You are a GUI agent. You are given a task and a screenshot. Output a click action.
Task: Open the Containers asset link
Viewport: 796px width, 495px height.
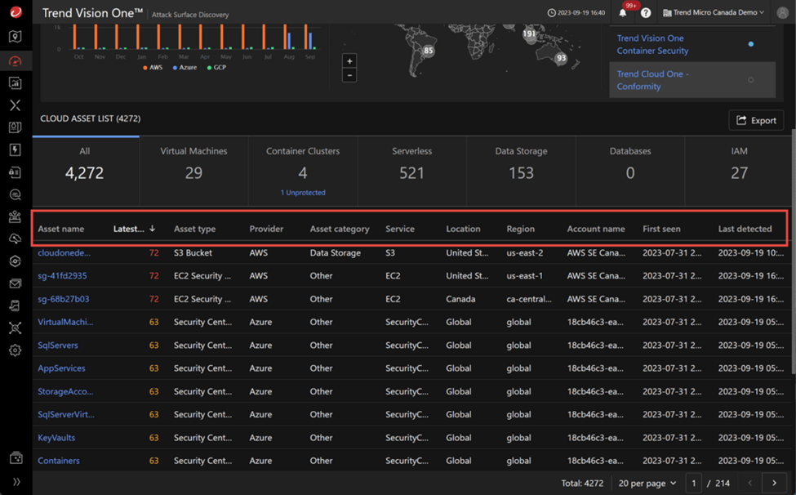click(59, 461)
